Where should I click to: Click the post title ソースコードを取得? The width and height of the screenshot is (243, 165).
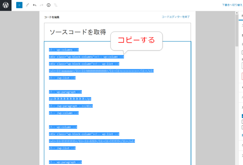coord(78,32)
